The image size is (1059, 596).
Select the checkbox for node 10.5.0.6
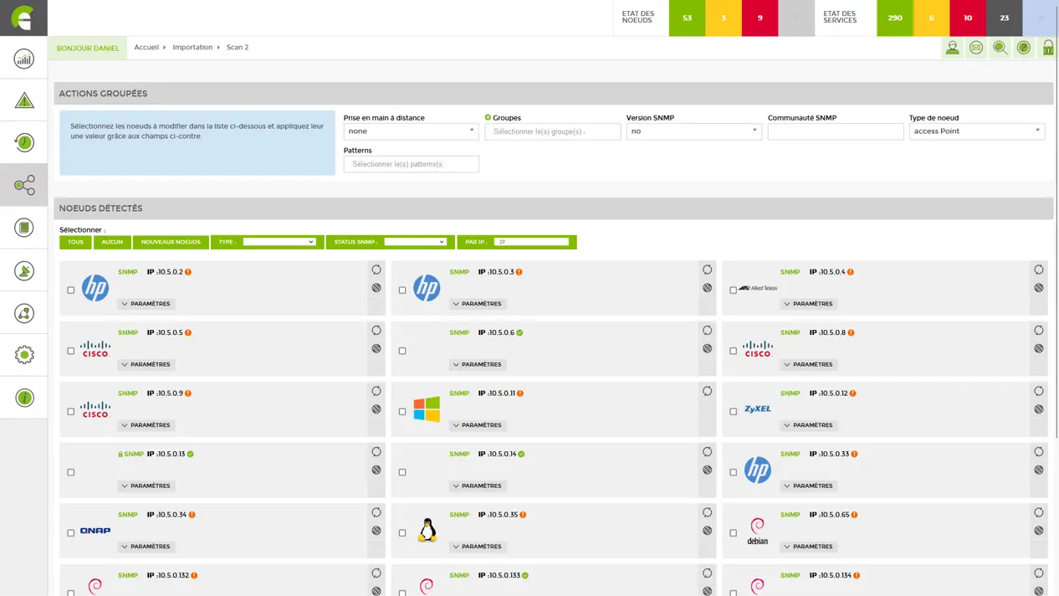(402, 351)
